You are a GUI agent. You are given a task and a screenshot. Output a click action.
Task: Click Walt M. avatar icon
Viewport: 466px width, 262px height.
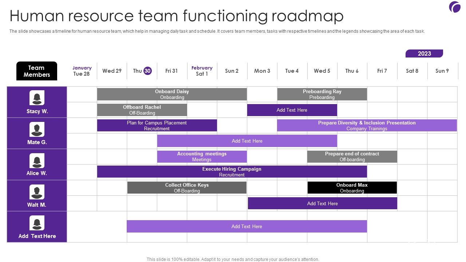(37, 192)
